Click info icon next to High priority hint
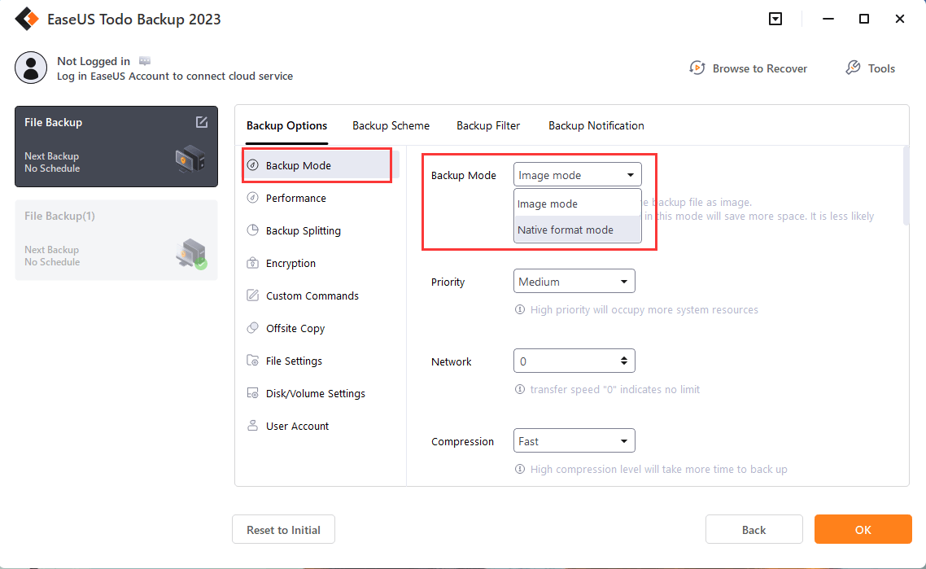The height and width of the screenshot is (569, 926). click(x=520, y=309)
